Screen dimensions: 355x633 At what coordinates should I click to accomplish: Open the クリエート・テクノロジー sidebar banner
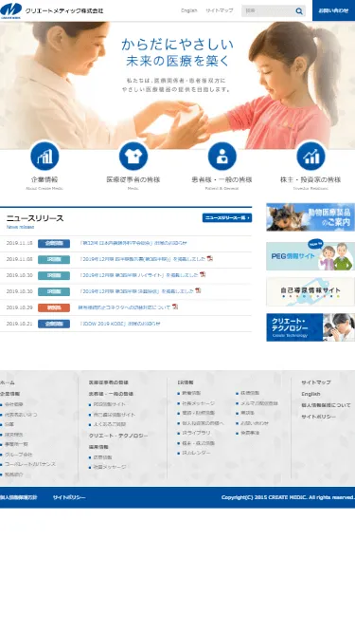point(311,327)
